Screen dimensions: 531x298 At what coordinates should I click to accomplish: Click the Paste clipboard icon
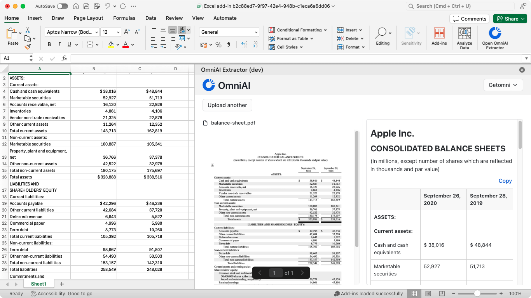click(x=12, y=34)
